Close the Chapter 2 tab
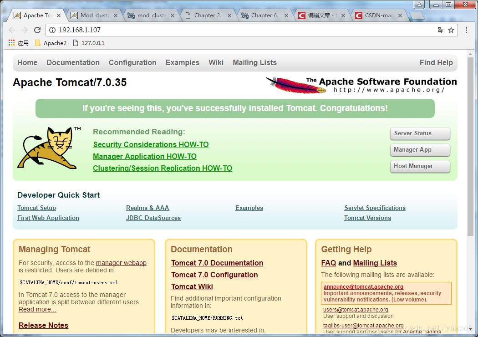The height and width of the screenshot is (337, 478). [x=229, y=15]
